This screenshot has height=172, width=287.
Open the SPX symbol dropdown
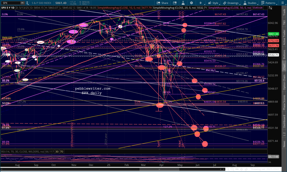22,3
